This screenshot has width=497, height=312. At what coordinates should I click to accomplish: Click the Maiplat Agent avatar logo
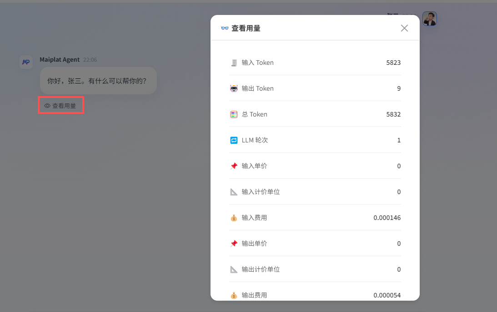[x=26, y=62]
